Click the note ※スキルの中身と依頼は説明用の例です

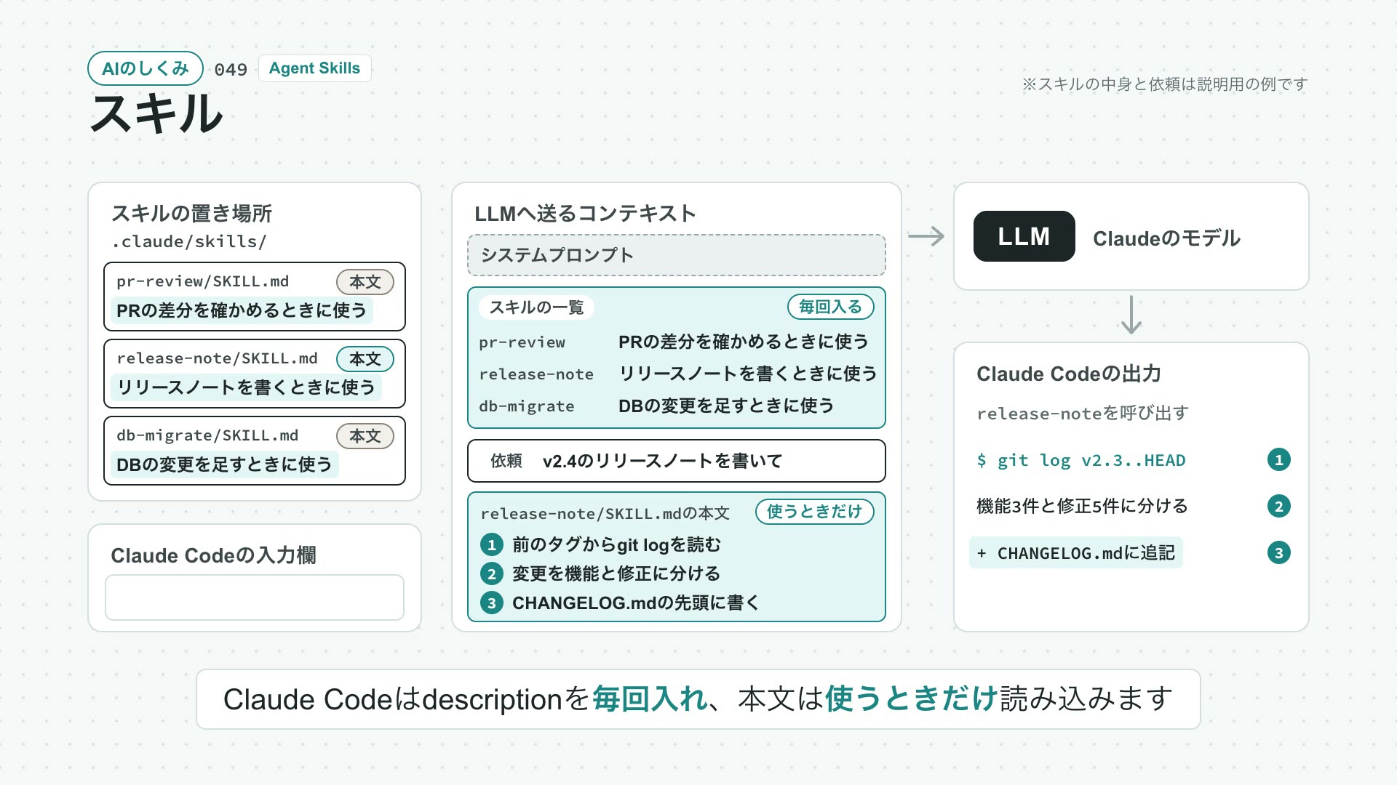point(1165,84)
